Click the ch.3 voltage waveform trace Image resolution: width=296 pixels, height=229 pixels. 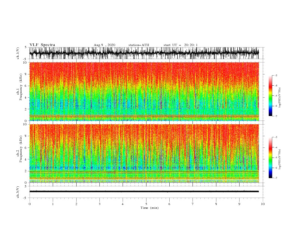click(x=144, y=192)
